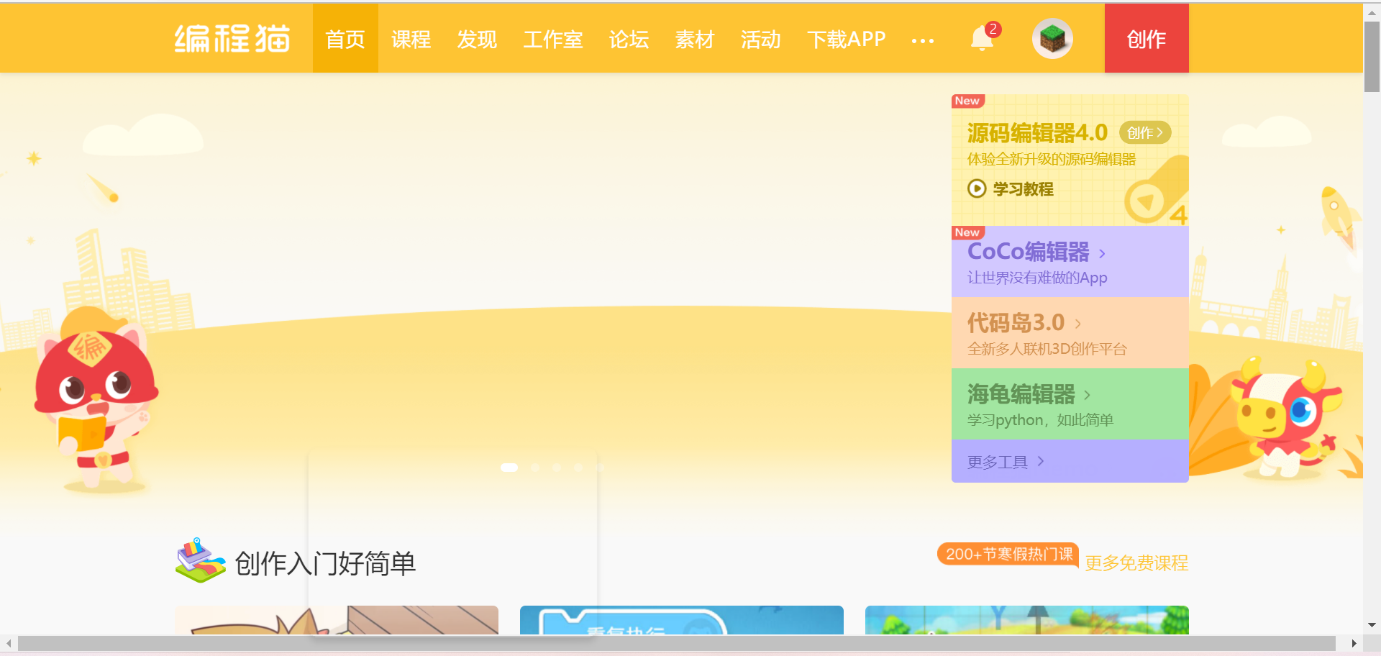Select the second carousel indicator dot
The width and height of the screenshot is (1381, 656).
click(534, 468)
